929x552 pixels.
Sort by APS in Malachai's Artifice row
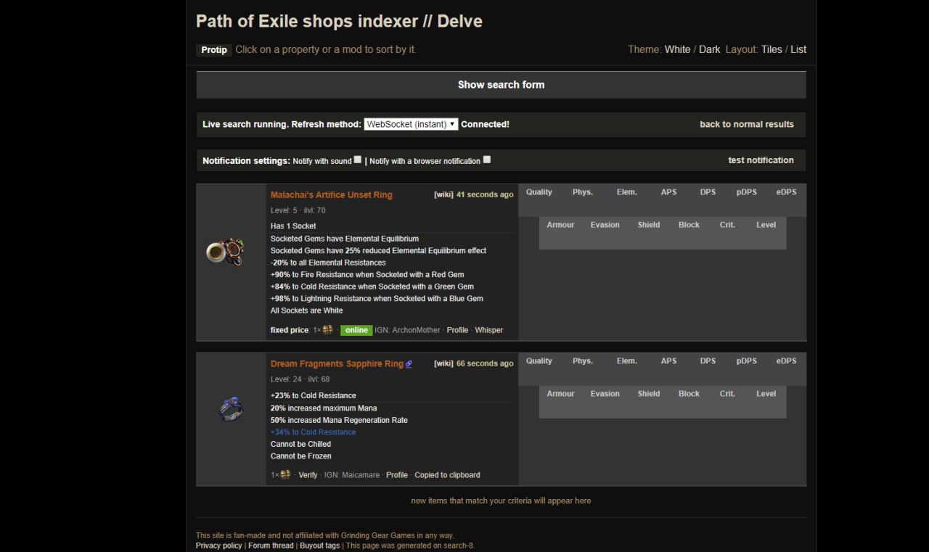[x=668, y=192]
